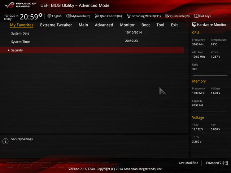Image resolution: width=231 pixels, height=173 pixels.
Task: Click Ratio value 37x
Action: point(195,69)
